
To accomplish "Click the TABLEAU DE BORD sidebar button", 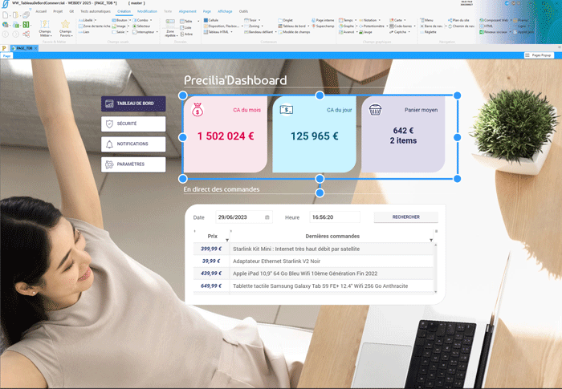I will click(x=133, y=103).
